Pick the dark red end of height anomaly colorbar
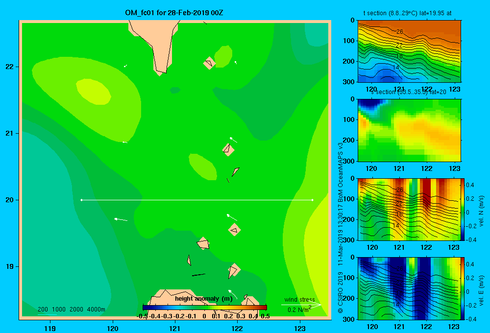The image size is (490, 333). pyautogui.click(x=265, y=307)
